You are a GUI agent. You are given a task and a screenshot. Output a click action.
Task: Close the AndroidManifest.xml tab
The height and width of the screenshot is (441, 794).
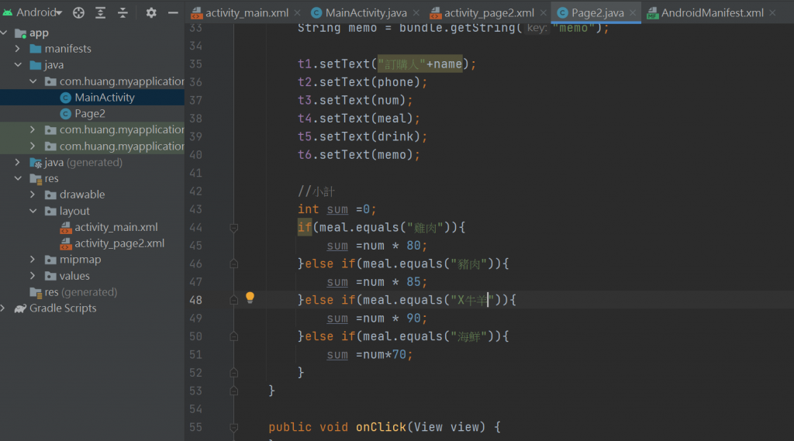tap(772, 12)
